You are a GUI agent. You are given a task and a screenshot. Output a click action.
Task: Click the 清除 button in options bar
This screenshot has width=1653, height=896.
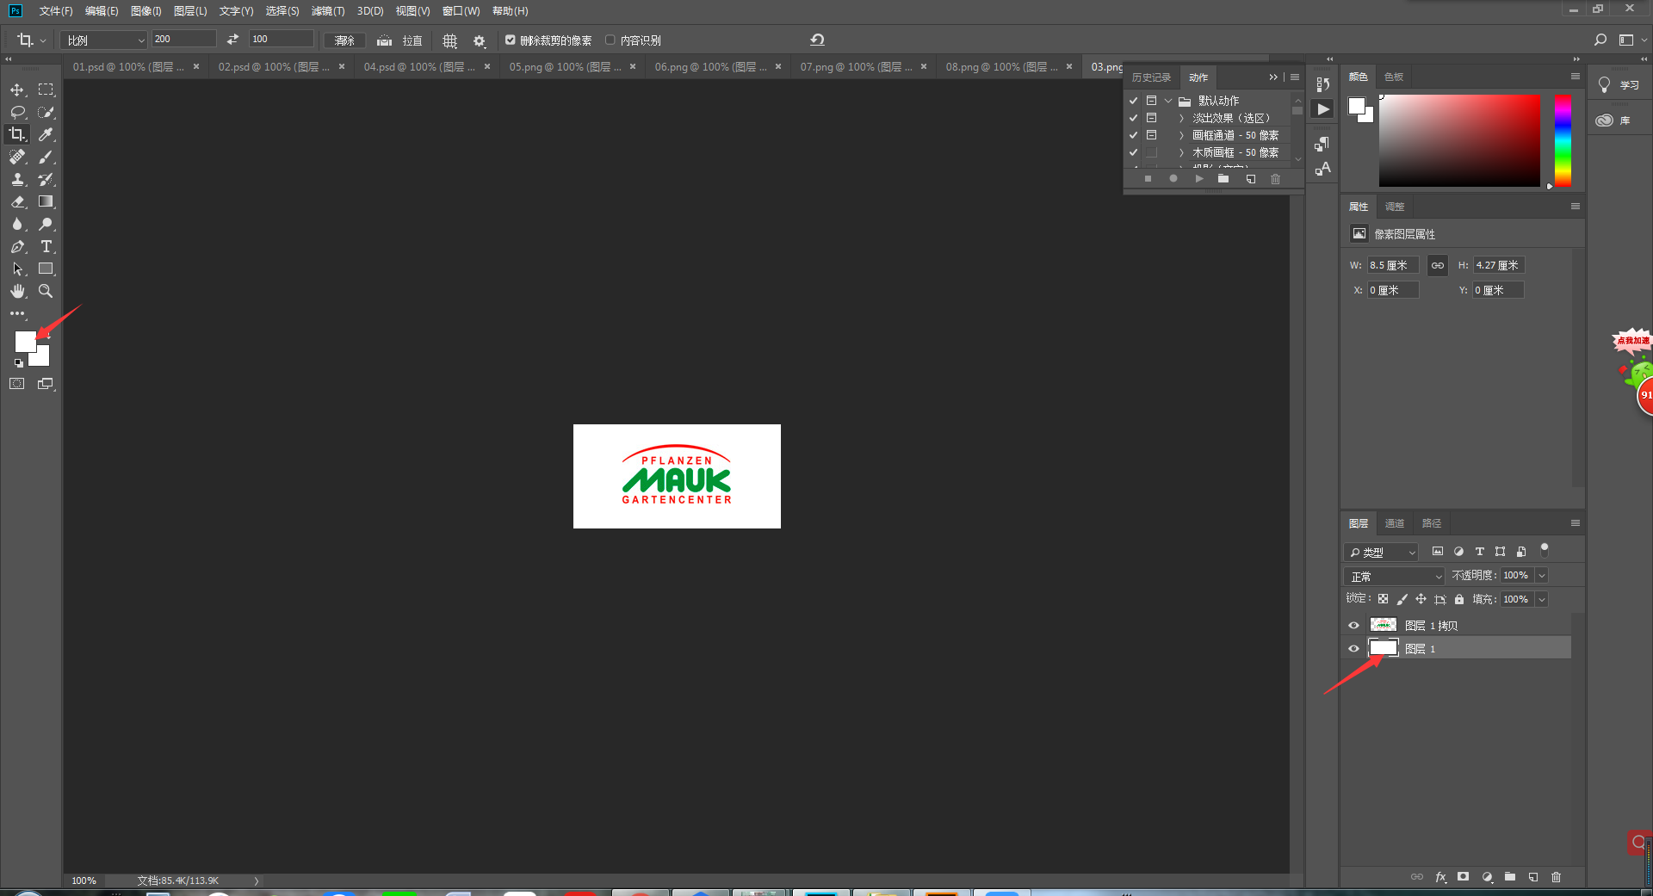(344, 40)
